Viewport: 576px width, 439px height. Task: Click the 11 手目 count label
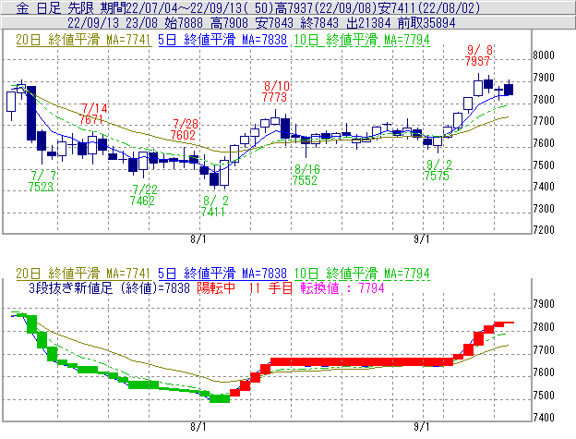point(270,287)
